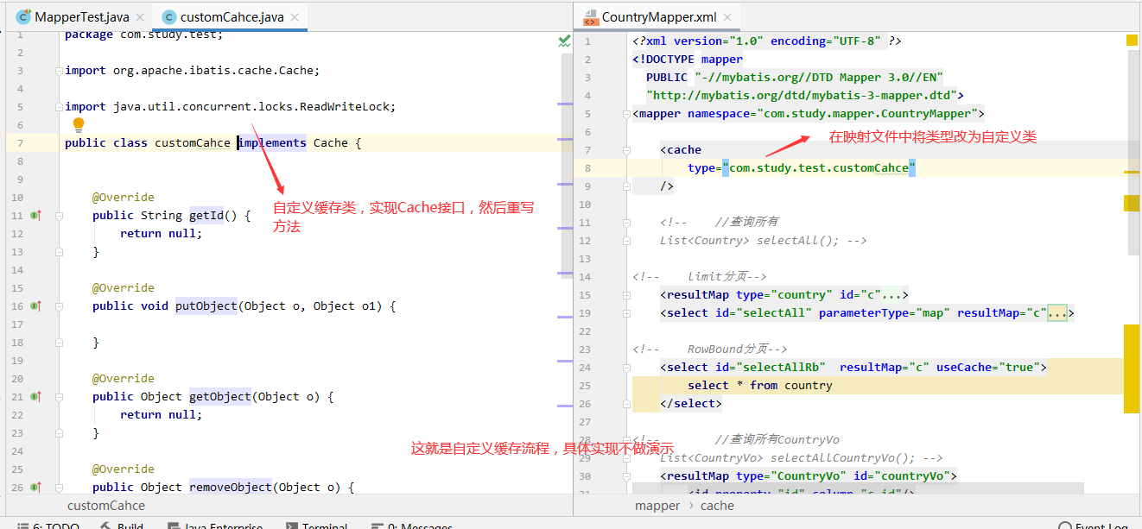Click the getId method name
This screenshot has width=1142, height=529.
pyautogui.click(x=206, y=216)
